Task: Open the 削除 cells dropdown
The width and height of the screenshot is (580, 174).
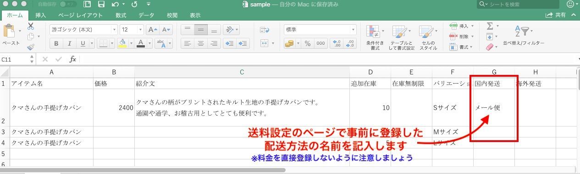Action: pyautogui.click(x=462, y=37)
